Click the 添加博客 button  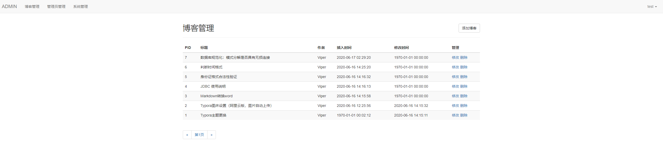click(469, 28)
